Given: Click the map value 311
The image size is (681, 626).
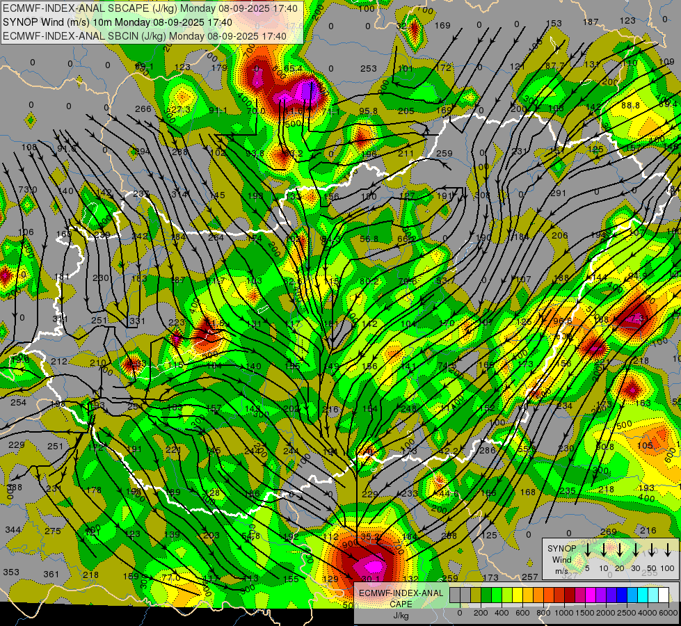Looking at the screenshot, I should [x=60, y=319].
